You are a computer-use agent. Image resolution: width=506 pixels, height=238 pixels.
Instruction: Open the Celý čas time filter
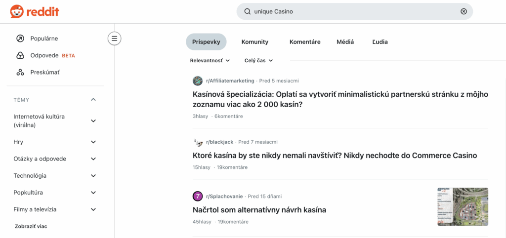(x=258, y=61)
